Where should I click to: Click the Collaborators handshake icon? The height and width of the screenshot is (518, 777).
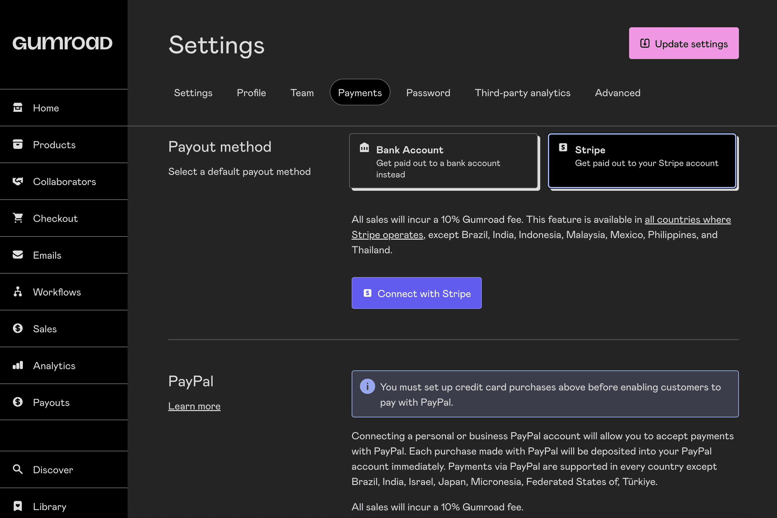pyautogui.click(x=18, y=181)
